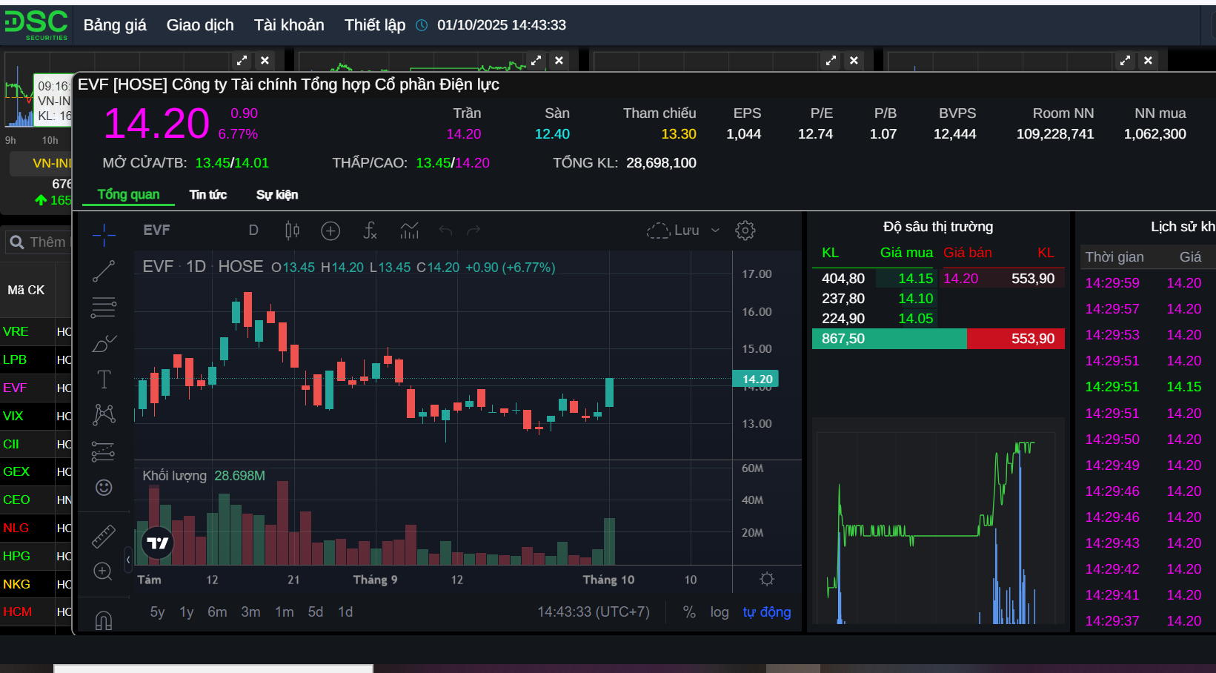Screen dimensions: 1216x673
Task: Click the Thêm search field
Action: click(x=39, y=242)
